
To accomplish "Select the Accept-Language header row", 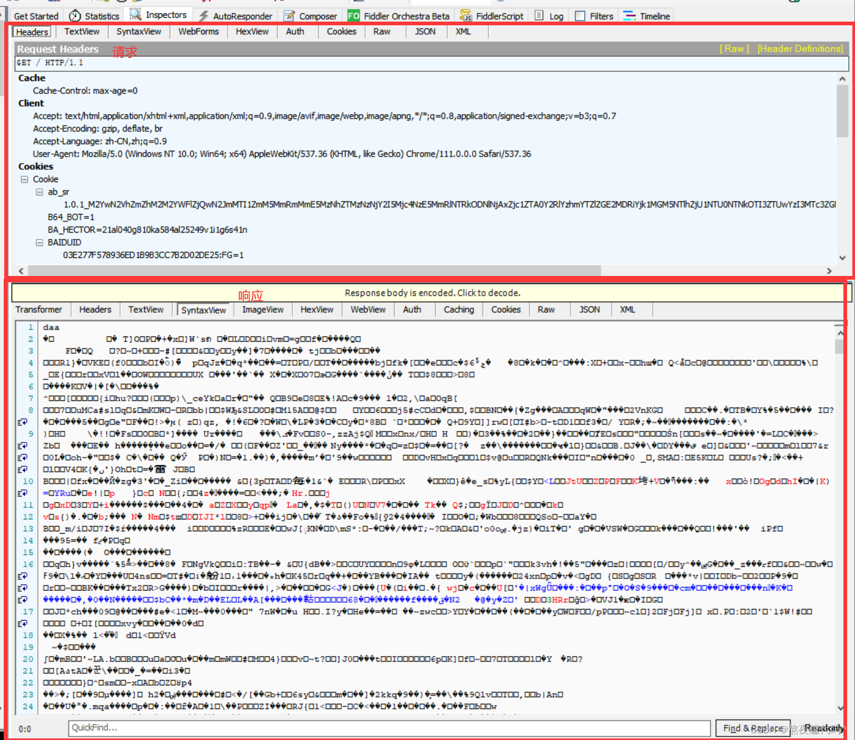I will point(100,141).
